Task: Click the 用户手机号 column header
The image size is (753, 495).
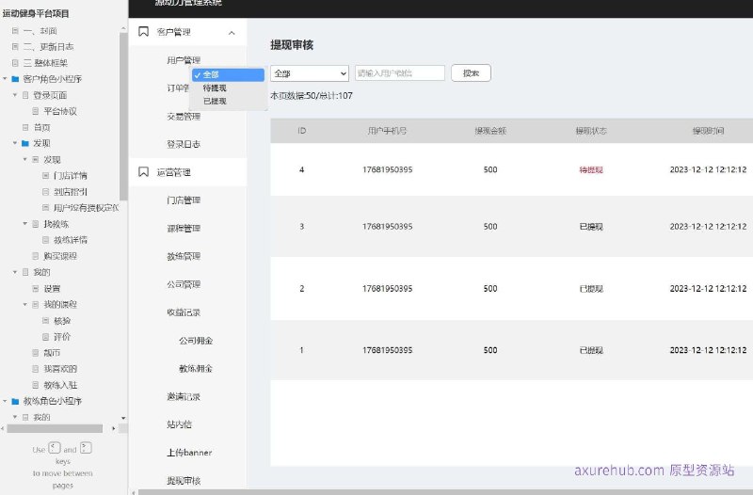Action: point(387,131)
